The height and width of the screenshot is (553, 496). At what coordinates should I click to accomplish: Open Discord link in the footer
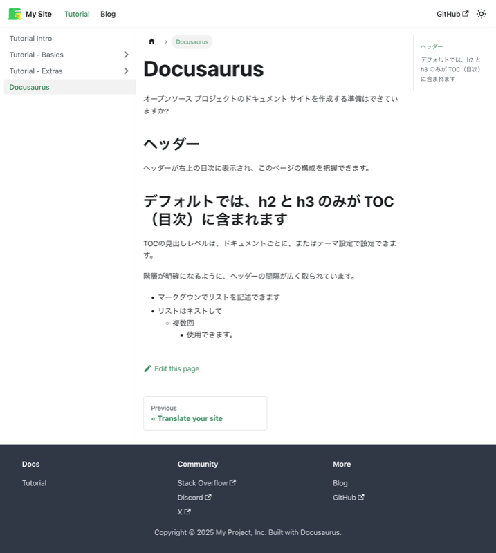pyautogui.click(x=194, y=498)
